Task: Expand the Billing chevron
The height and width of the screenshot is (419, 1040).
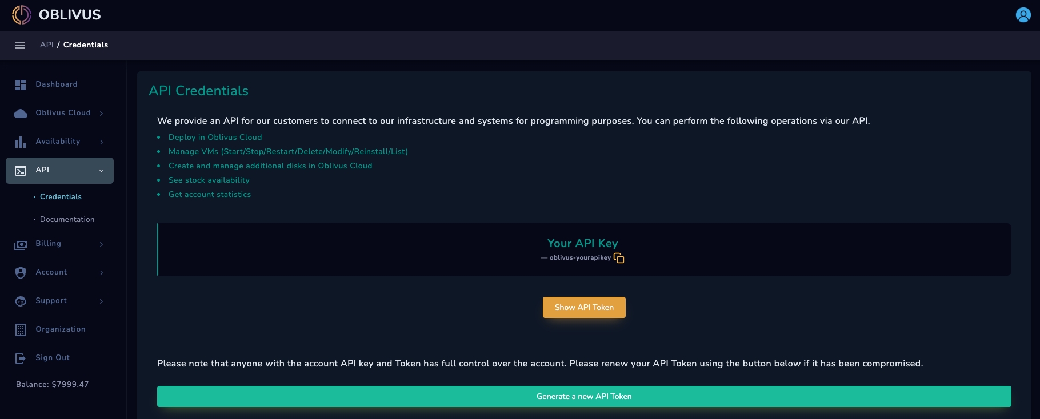Action: [x=102, y=244]
